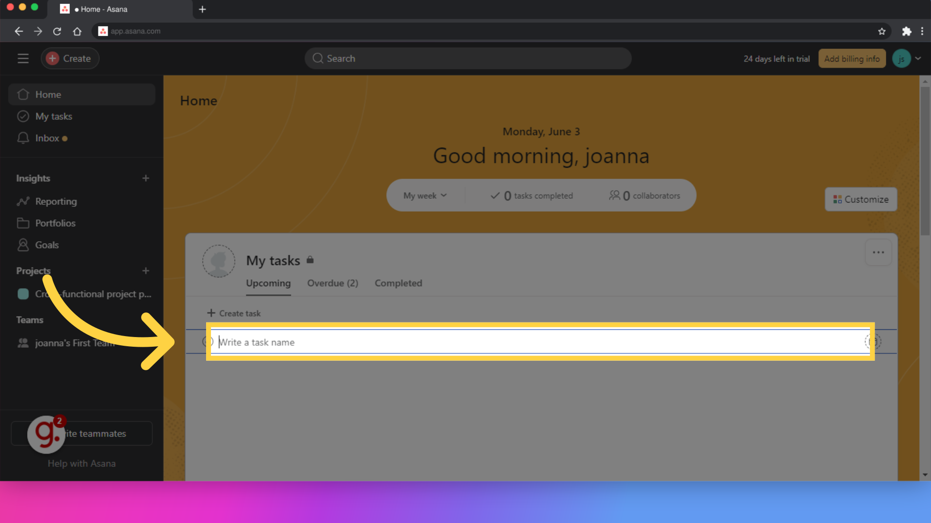This screenshot has height=523, width=931.
Task: Click the browser back arrow
Action: pos(18,31)
